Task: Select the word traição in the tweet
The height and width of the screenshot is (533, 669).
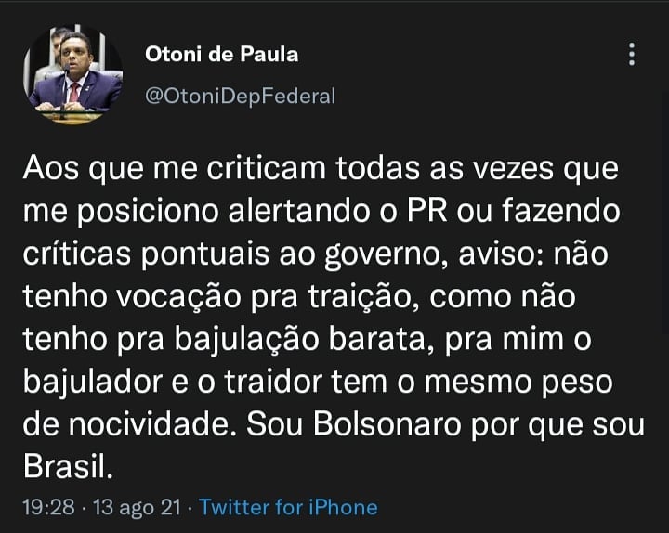Action: click(360, 298)
